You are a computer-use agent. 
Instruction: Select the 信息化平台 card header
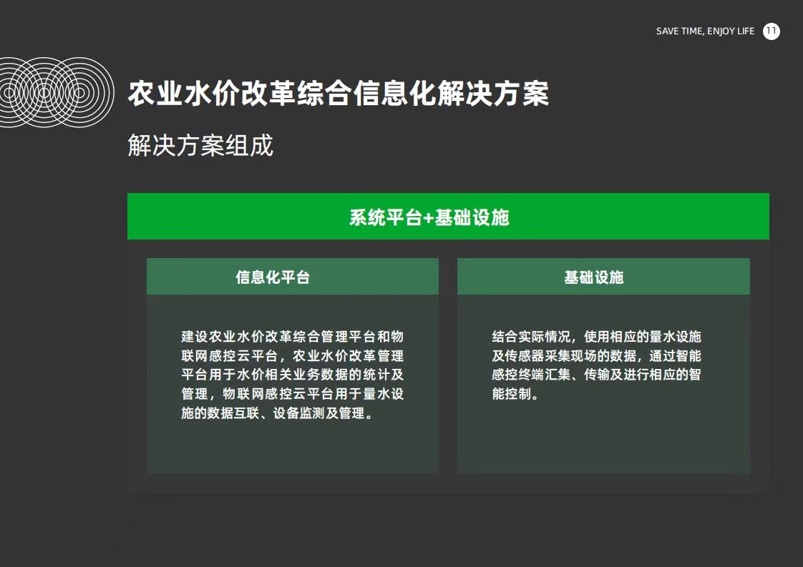click(x=293, y=277)
